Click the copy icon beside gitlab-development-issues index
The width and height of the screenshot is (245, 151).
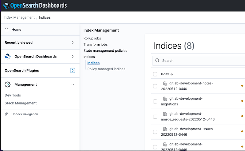pos(165,129)
